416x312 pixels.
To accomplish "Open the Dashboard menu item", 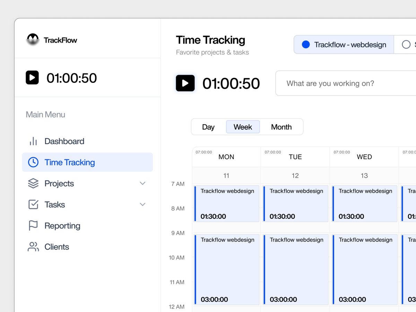I will [x=87, y=141].
